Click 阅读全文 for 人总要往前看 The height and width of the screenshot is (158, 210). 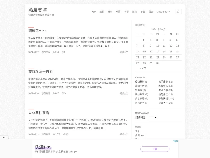tap(123, 134)
